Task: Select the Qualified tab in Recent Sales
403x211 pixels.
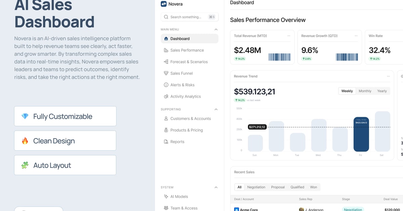Action: click(x=297, y=187)
